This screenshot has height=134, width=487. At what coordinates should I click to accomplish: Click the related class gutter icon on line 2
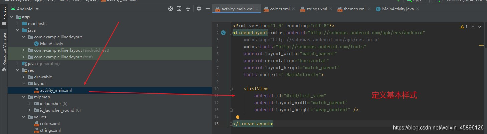tap(223, 33)
